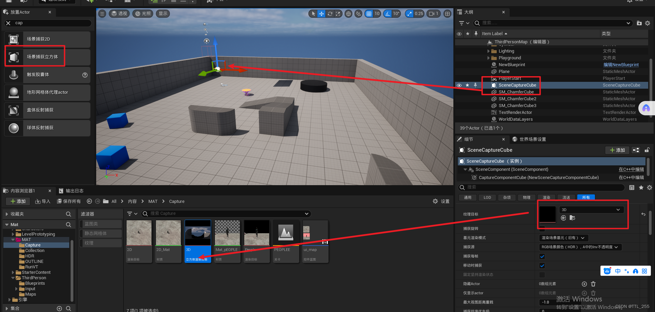The height and width of the screenshot is (312, 655).
Task: Toggle world/local coordinate system globe icon
Action: click(x=348, y=14)
